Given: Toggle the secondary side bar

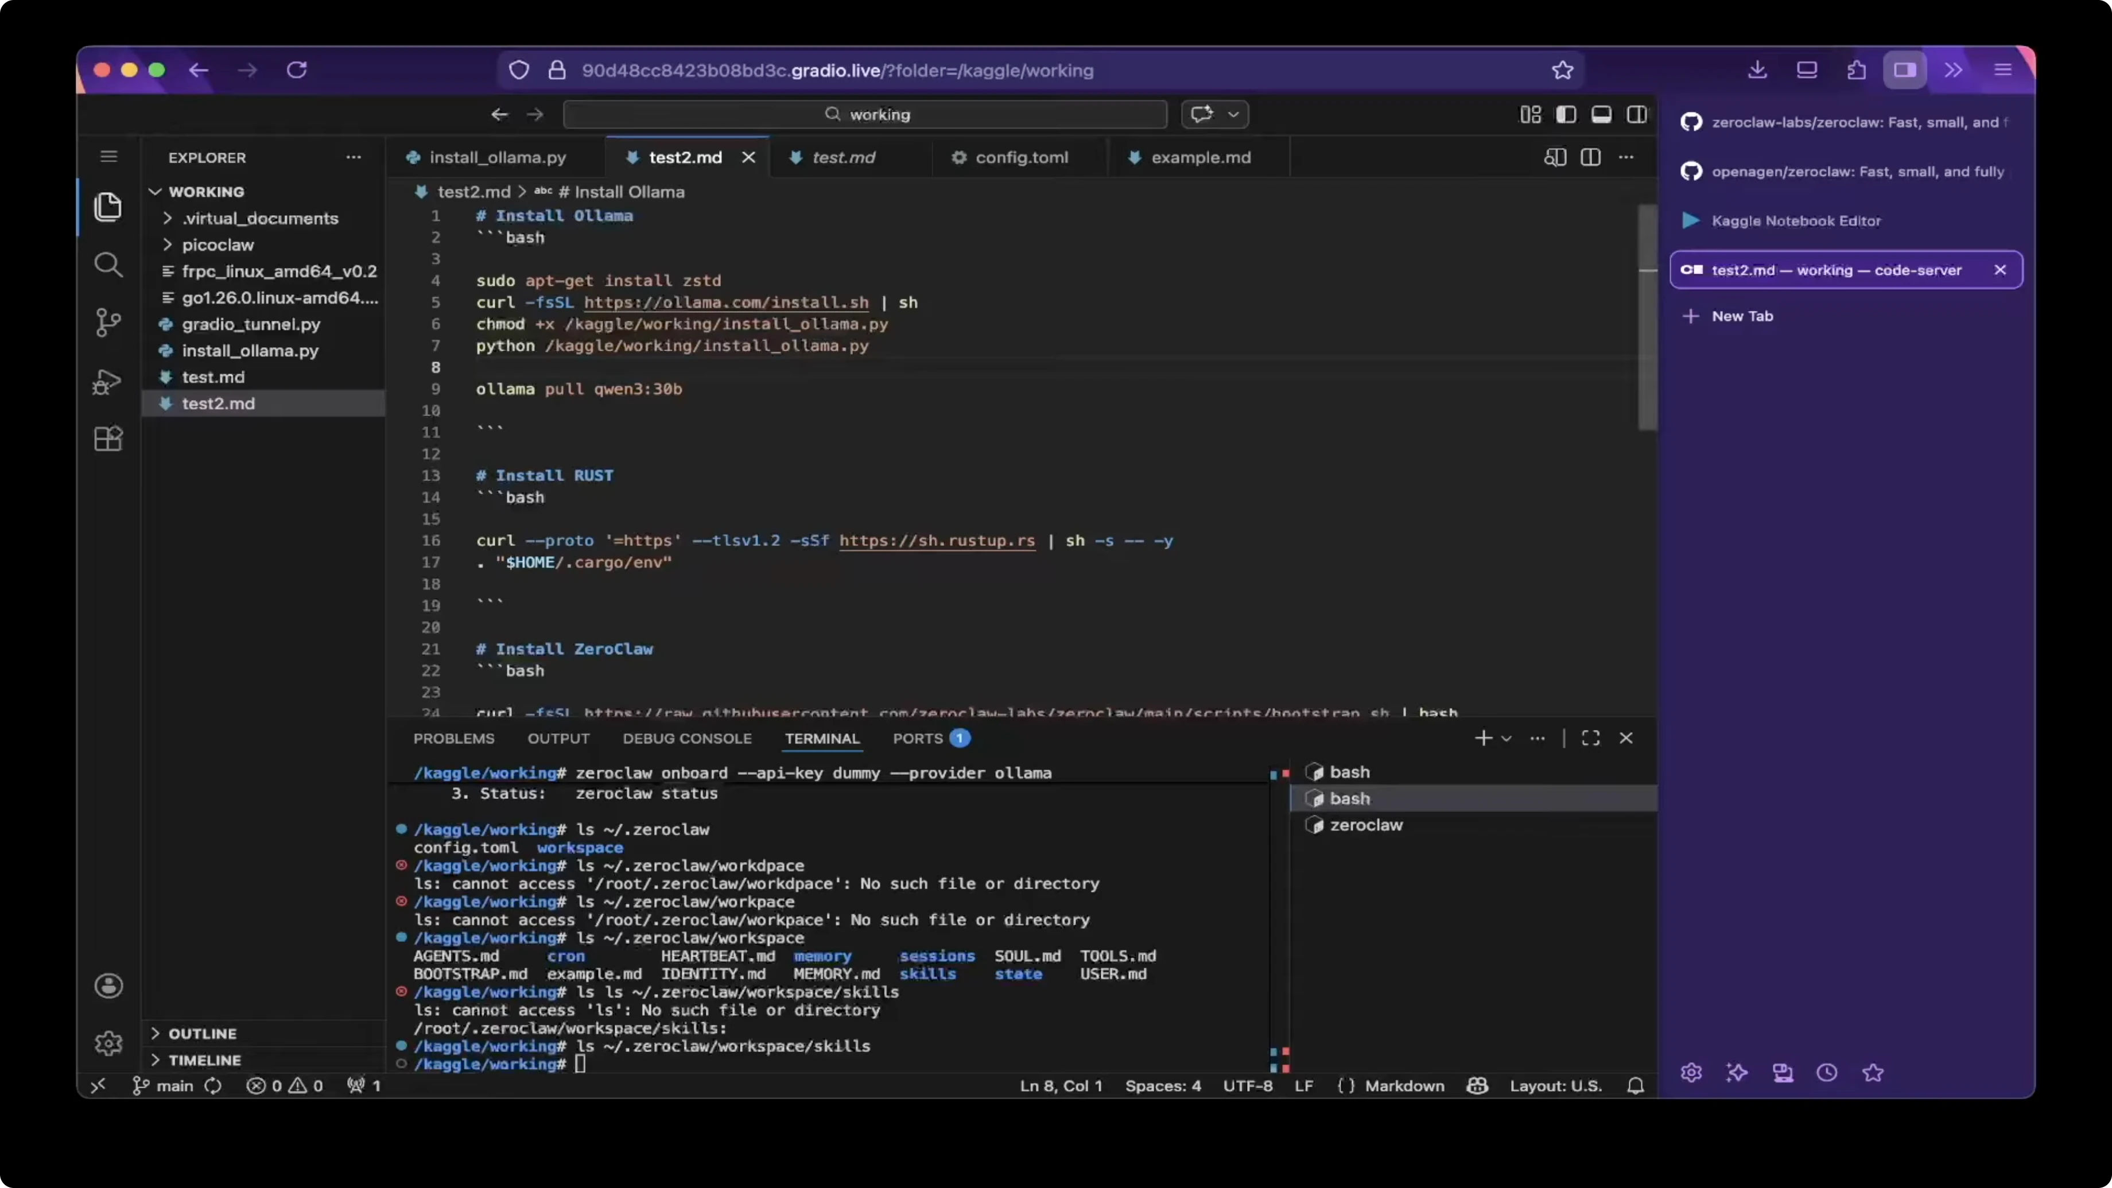Looking at the screenshot, I should click(1636, 115).
